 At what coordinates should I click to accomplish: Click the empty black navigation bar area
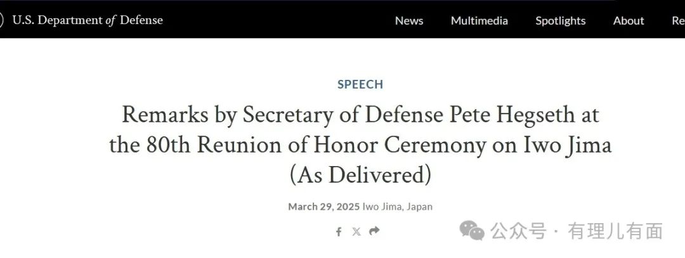[273, 20]
